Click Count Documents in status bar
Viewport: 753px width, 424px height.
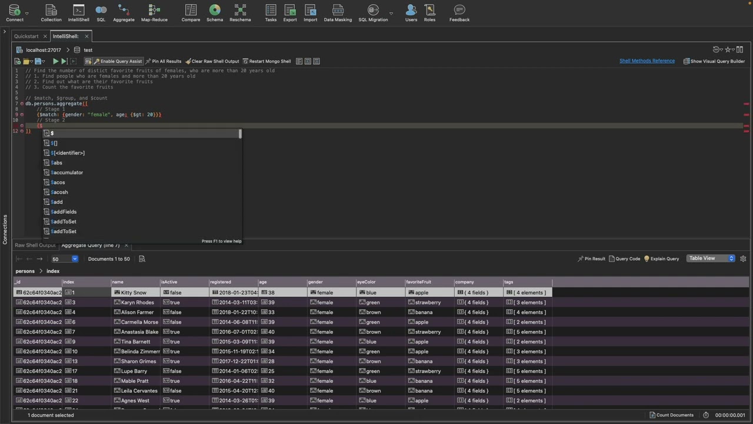pos(671,415)
